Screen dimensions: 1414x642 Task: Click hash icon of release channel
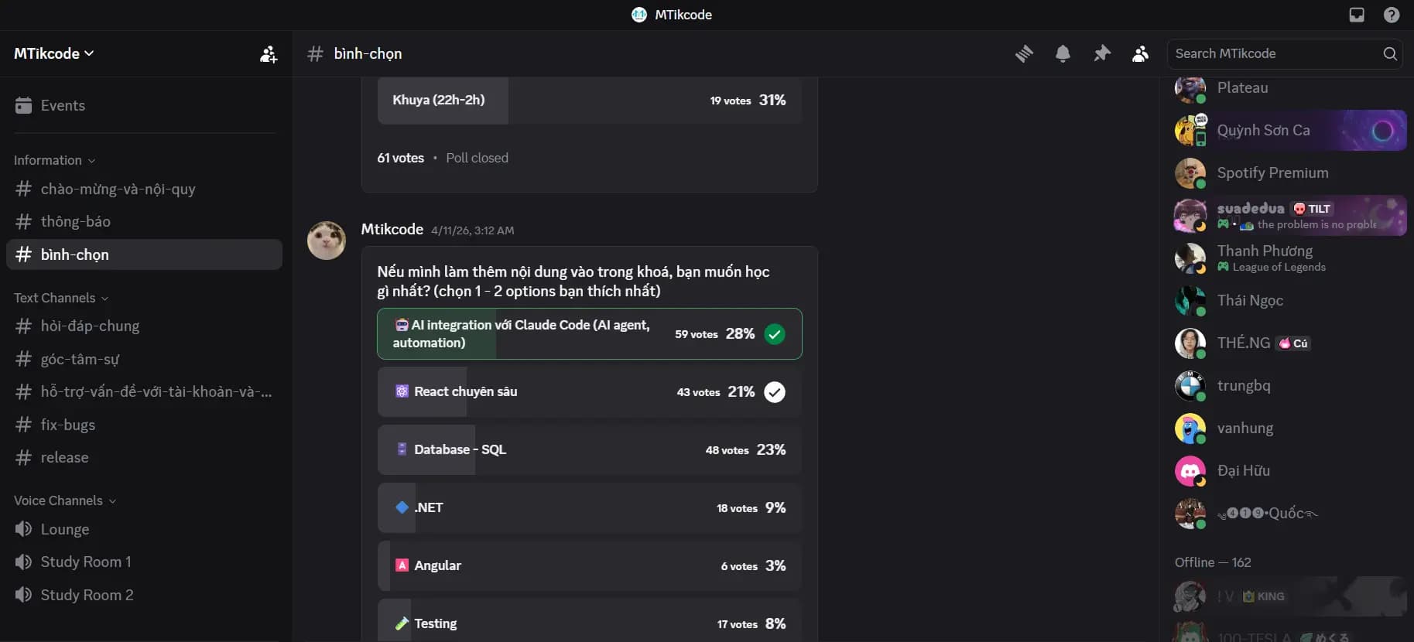[23, 457]
